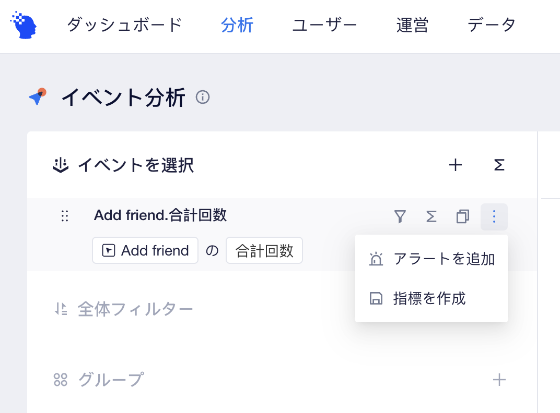Open the Add friend event selector
The height and width of the screenshot is (413, 560).
click(x=145, y=250)
